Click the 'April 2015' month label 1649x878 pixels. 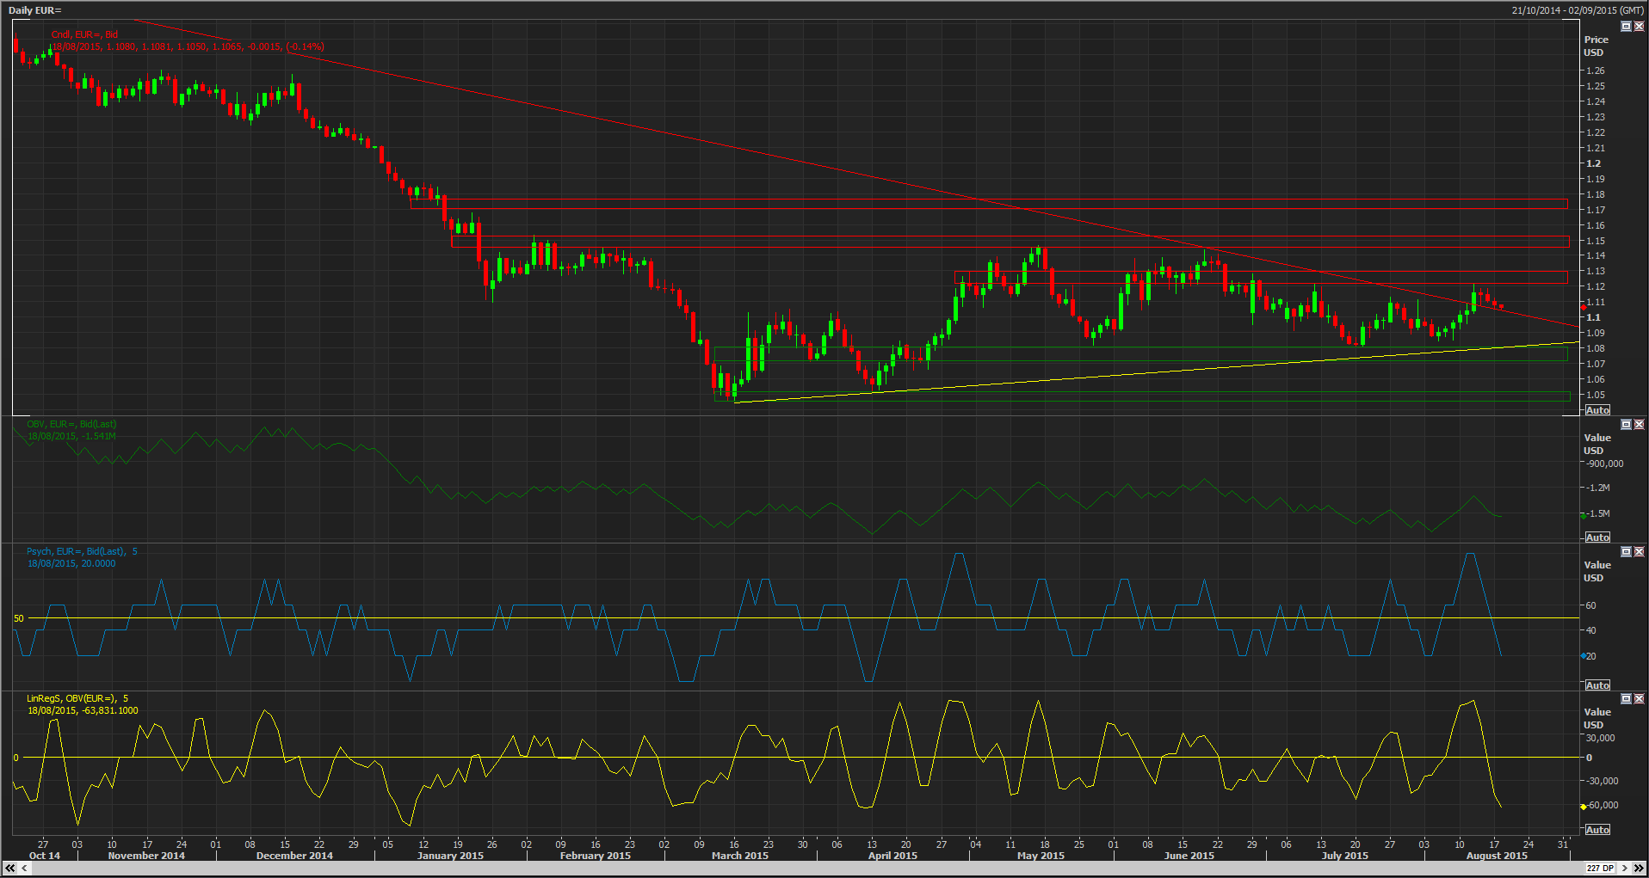892,856
